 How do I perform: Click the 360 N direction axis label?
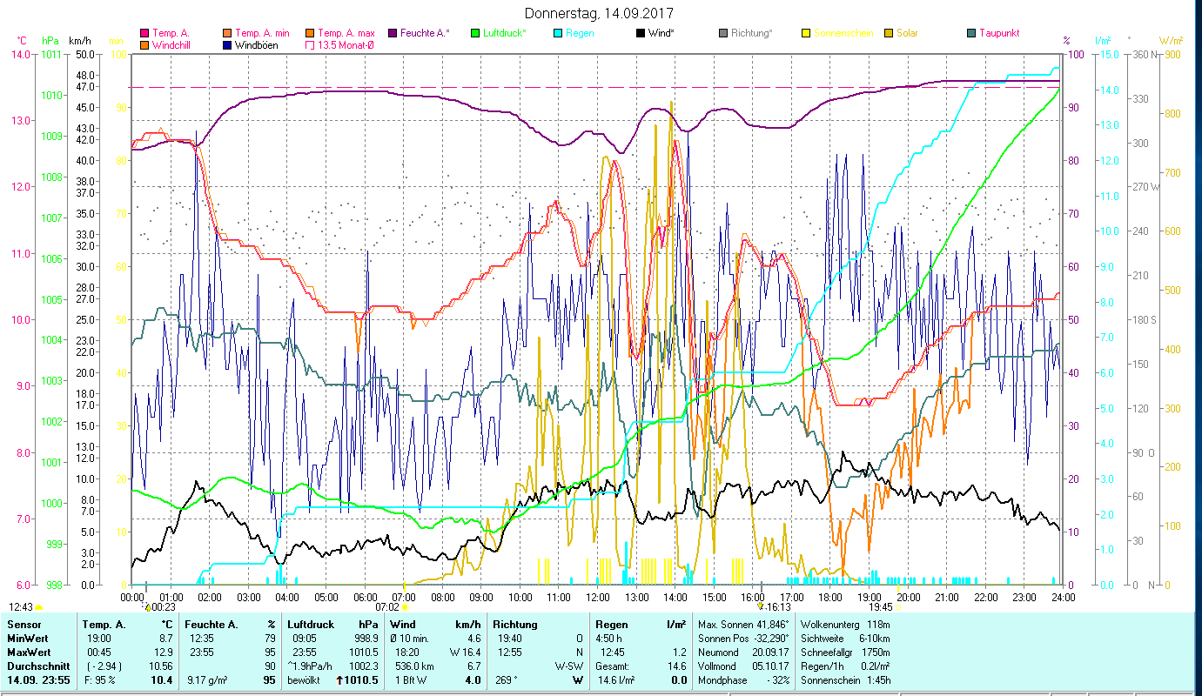pos(1145,54)
